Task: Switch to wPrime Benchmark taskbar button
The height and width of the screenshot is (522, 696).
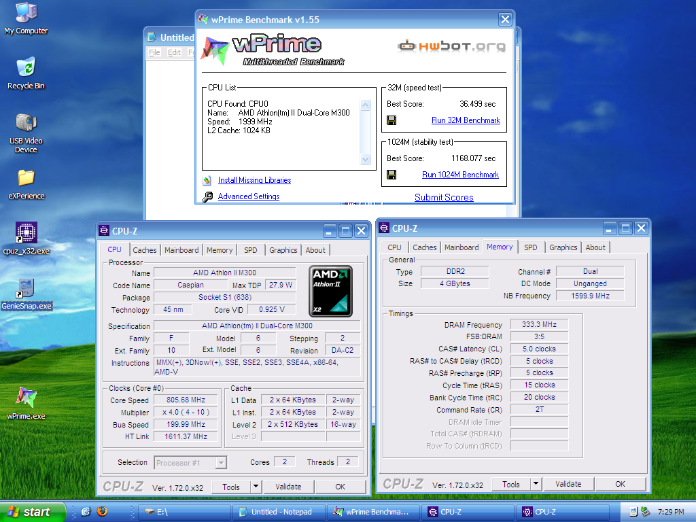Action: (x=373, y=512)
